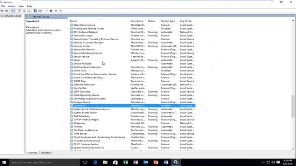
Task: Select Smart Card Device Enumeration Service
Action: point(132,74)
